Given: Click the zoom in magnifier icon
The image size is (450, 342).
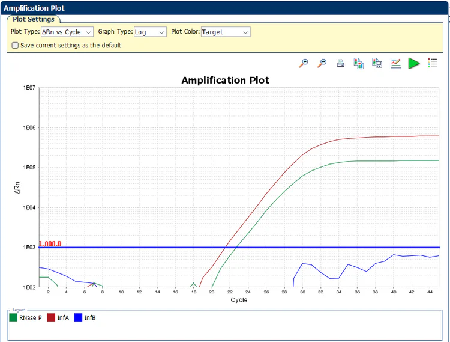Looking at the screenshot, I should pyautogui.click(x=304, y=63).
